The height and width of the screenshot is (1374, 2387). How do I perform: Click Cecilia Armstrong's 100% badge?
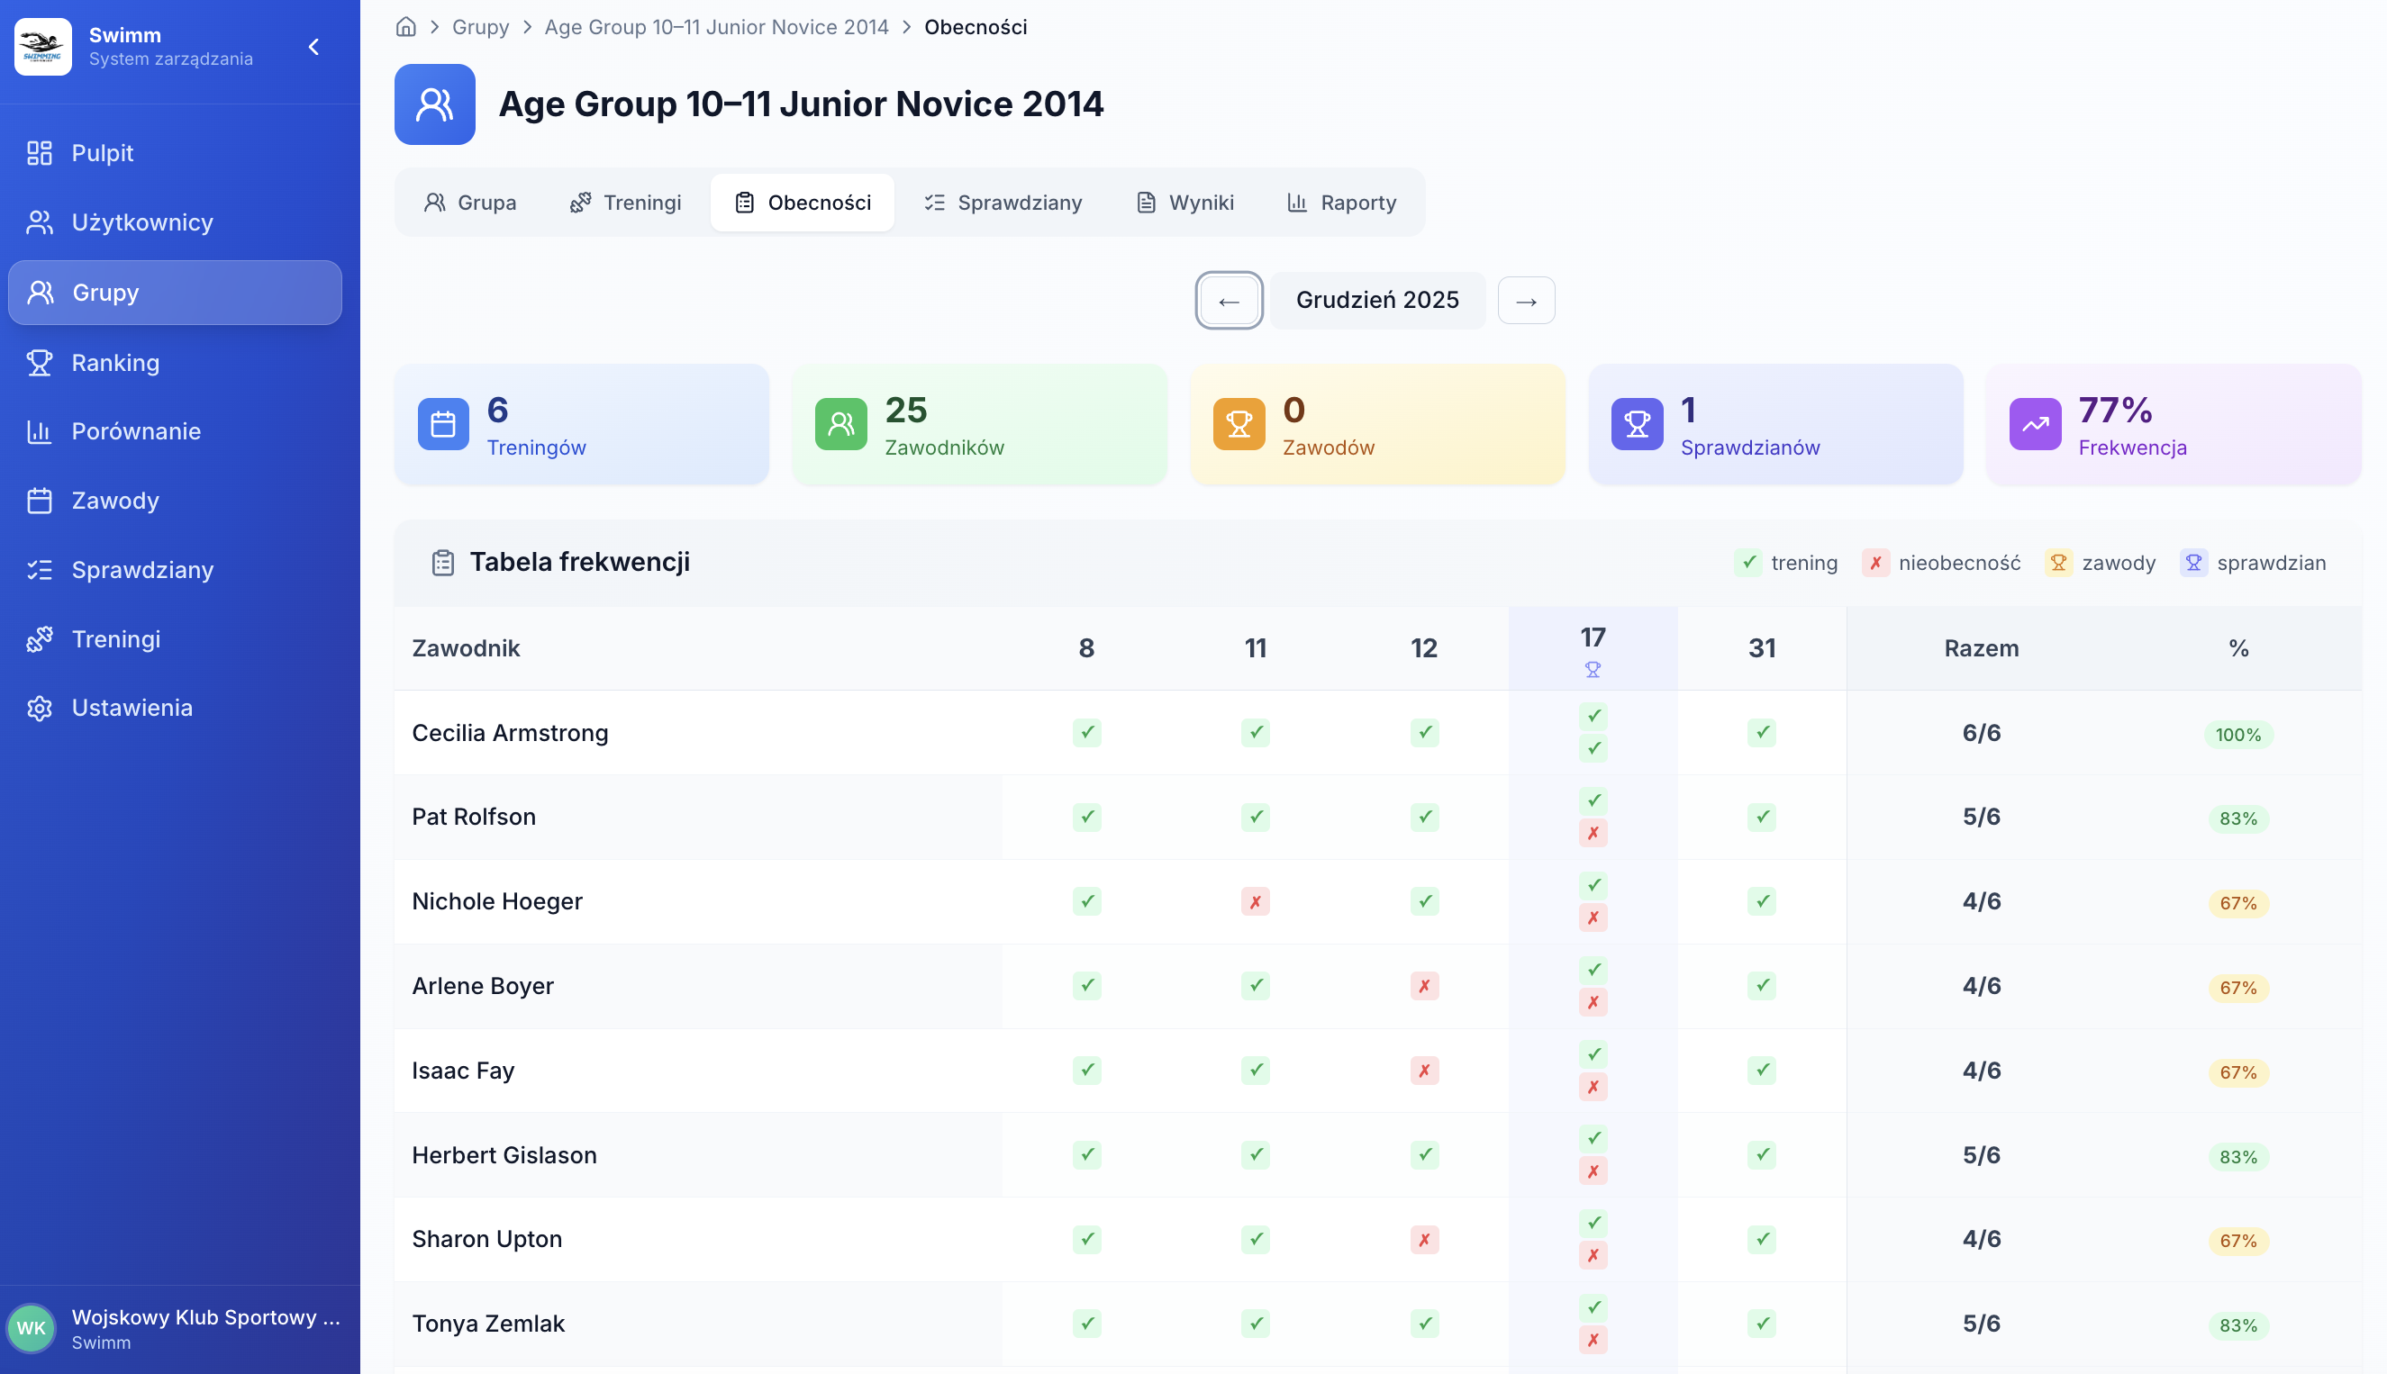click(2237, 734)
